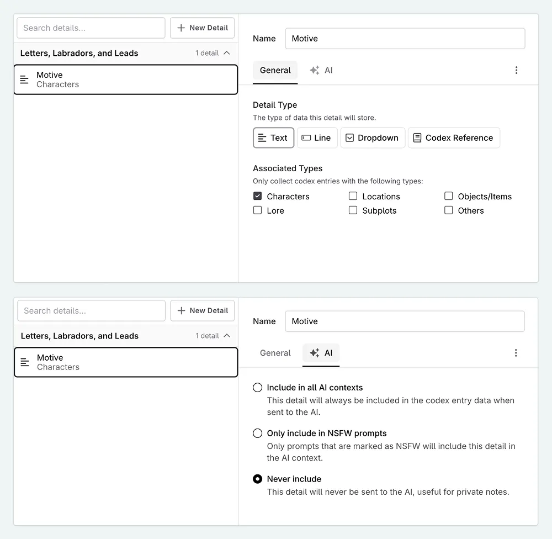Choose Only include in NSFW prompts
The width and height of the screenshot is (552, 539).
(x=257, y=433)
